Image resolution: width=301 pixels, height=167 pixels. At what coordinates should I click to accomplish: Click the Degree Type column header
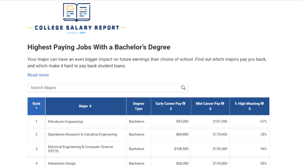pos(139,106)
